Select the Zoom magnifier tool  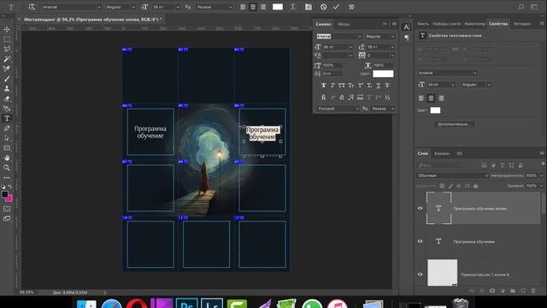click(7, 168)
